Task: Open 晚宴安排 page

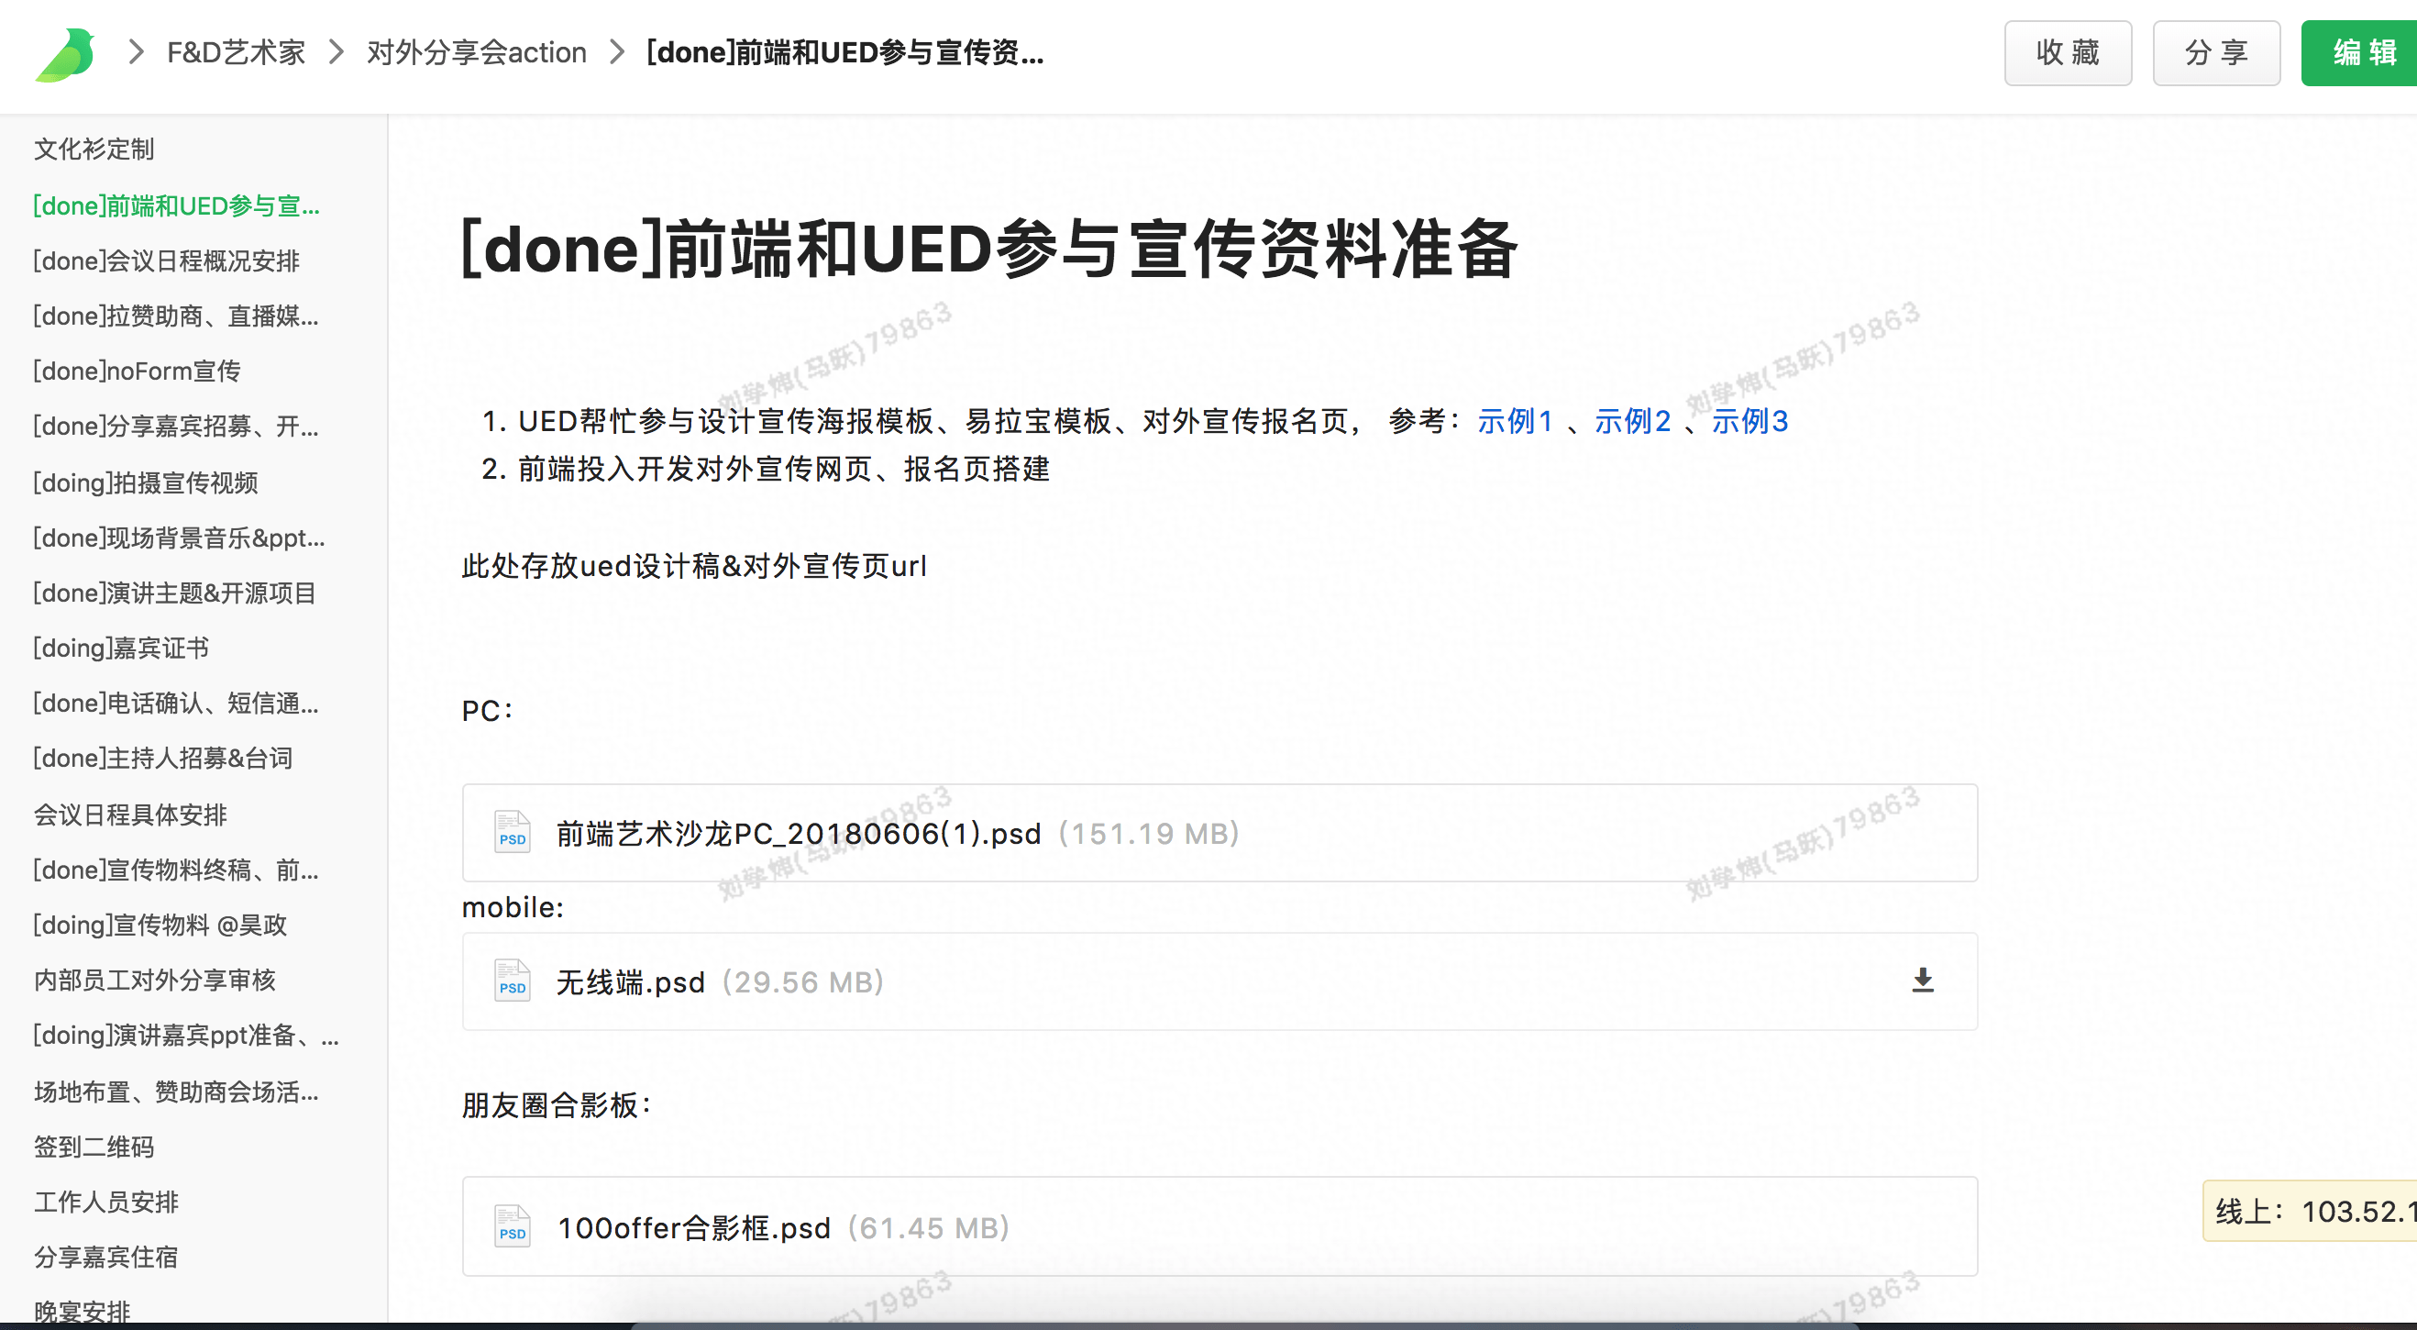Action: click(x=82, y=1312)
